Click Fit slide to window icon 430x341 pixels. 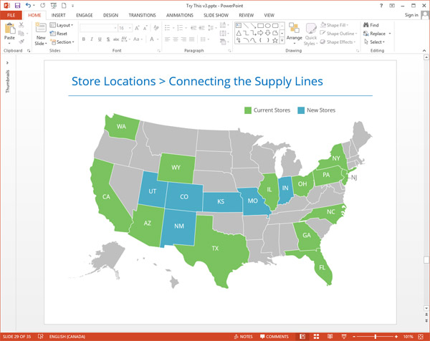(x=422, y=336)
